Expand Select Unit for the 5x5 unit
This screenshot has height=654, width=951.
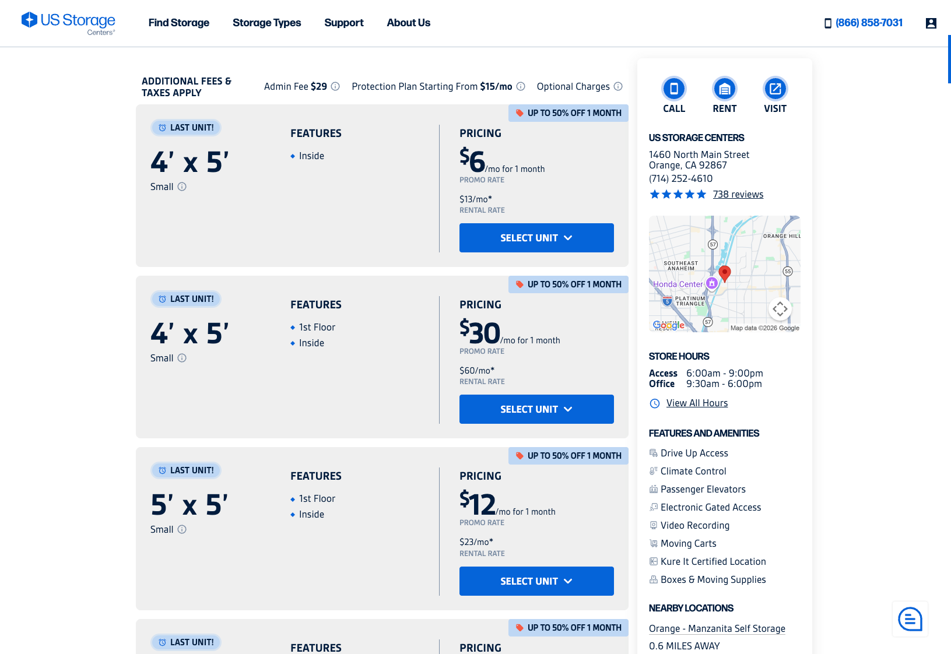pyautogui.click(x=536, y=581)
